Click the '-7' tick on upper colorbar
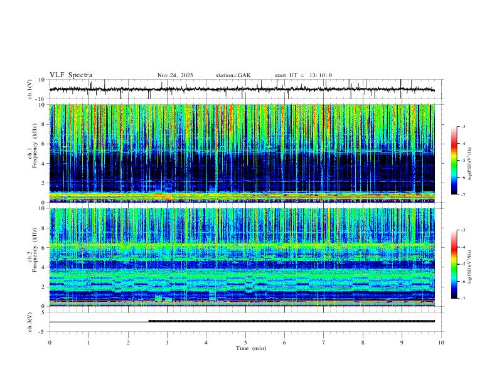The width and height of the screenshot is (497, 384). (463, 195)
